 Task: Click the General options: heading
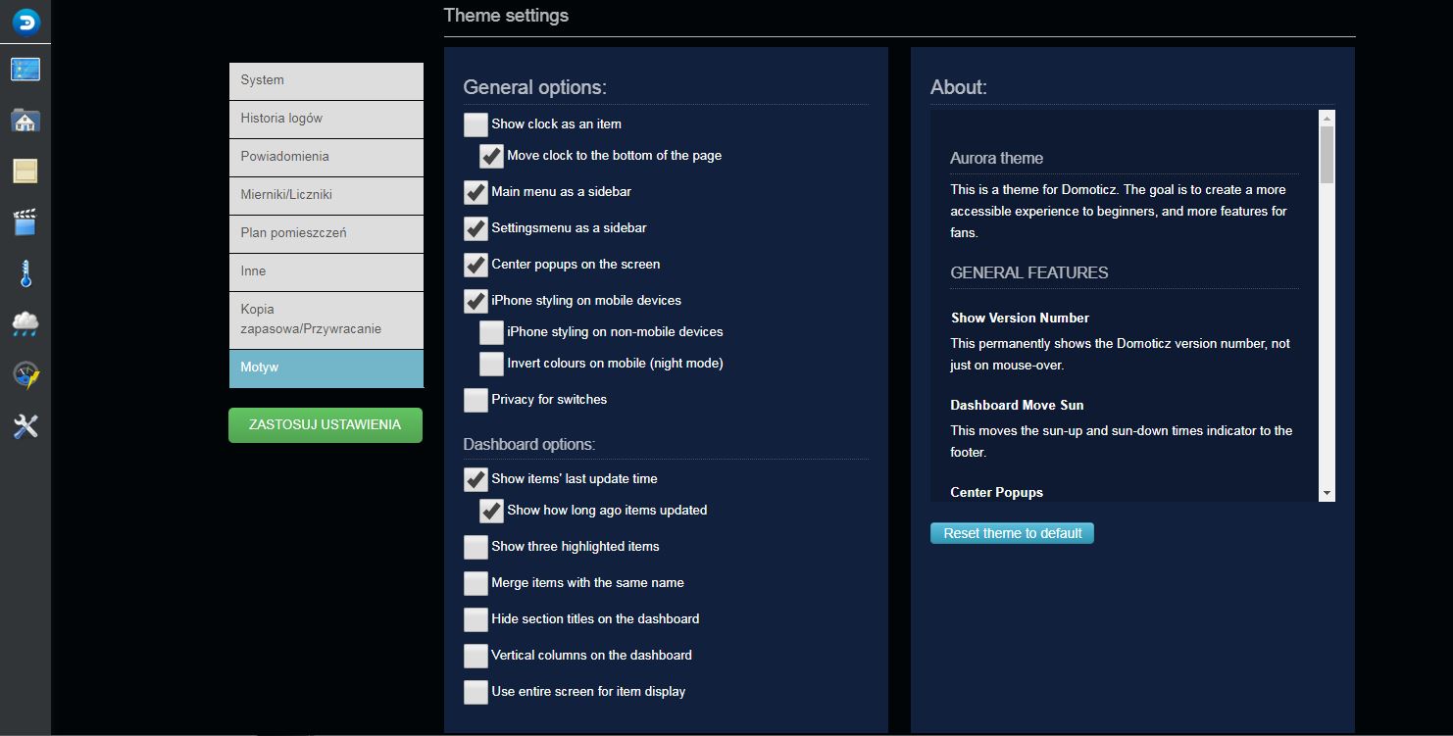pos(535,87)
